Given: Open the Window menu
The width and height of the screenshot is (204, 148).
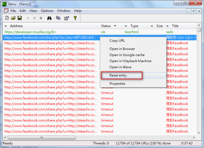Looking at the screenshot, I should click(64, 11).
